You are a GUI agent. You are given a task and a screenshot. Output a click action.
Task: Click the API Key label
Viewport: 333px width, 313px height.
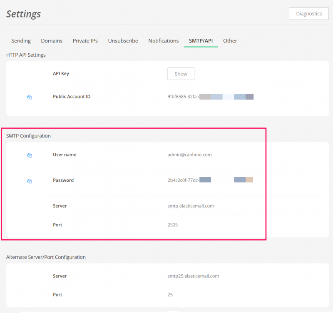(x=61, y=74)
